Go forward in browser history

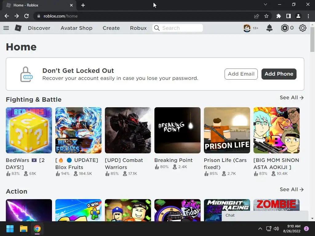(17, 16)
